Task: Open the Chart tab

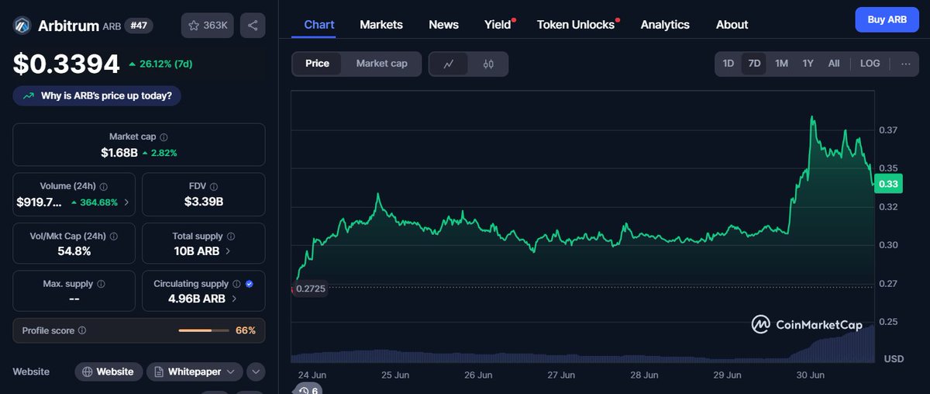Action: pyautogui.click(x=319, y=24)
